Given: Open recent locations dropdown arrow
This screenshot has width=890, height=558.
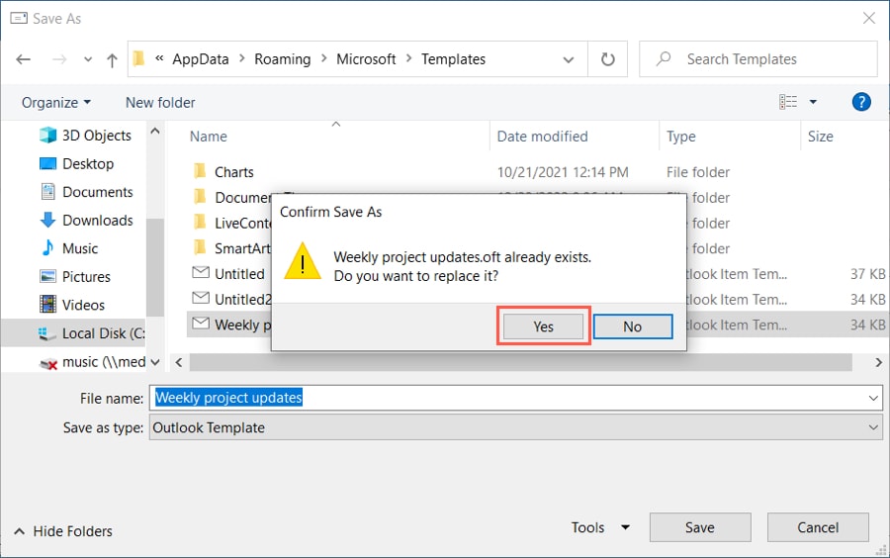Looking at the screenshot, I should [88, 59].
